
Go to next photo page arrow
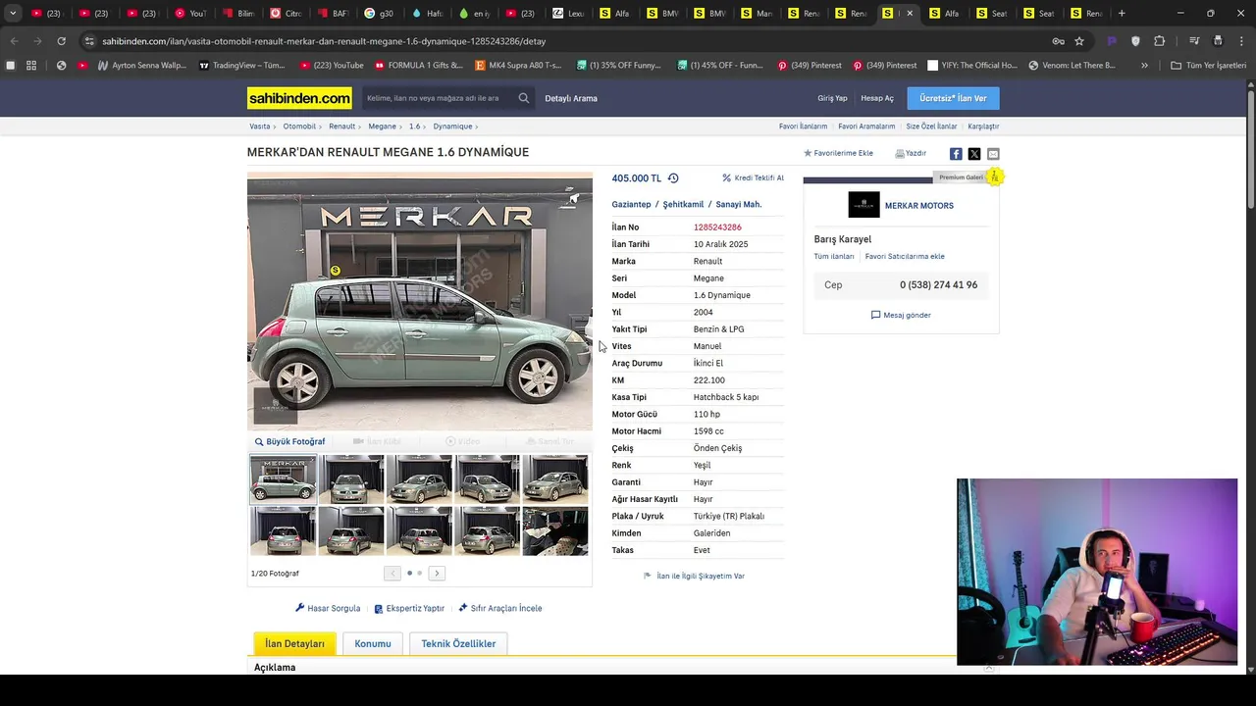tap(437, 573)
